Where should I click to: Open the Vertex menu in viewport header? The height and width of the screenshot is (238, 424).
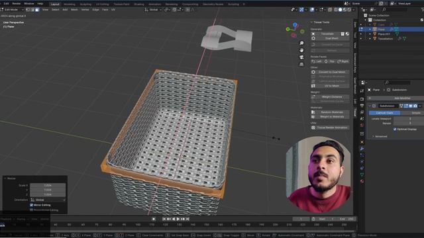pos(85,9)
